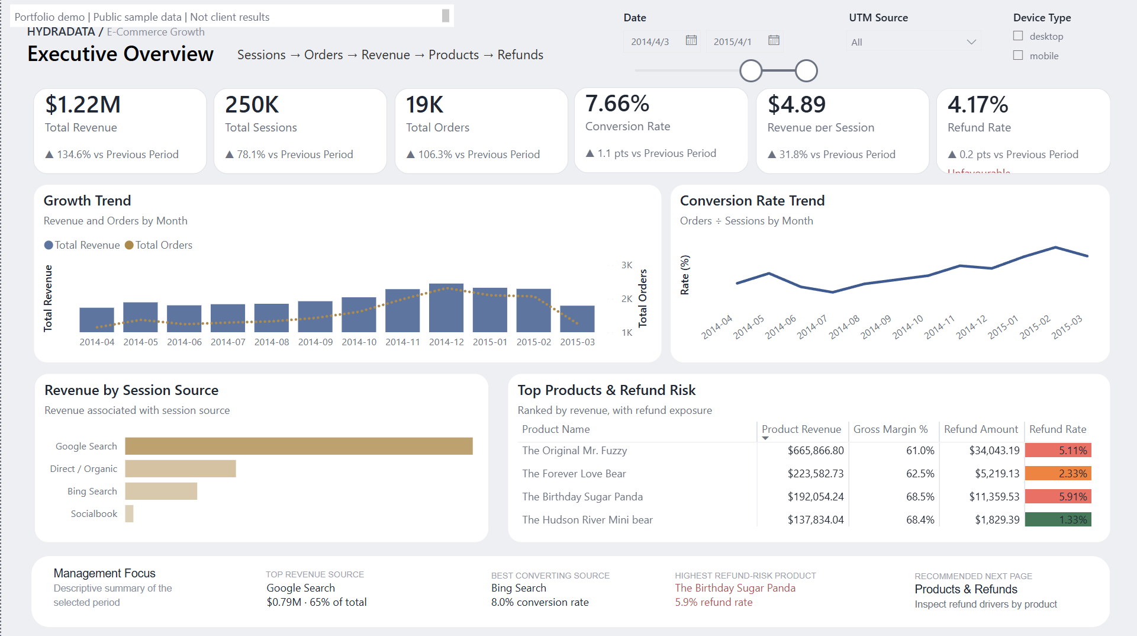The width and height of the screenshot is (1137, 636).
Task: Select The Hudson River Mini bear name
Action: (x=587, y=520)
